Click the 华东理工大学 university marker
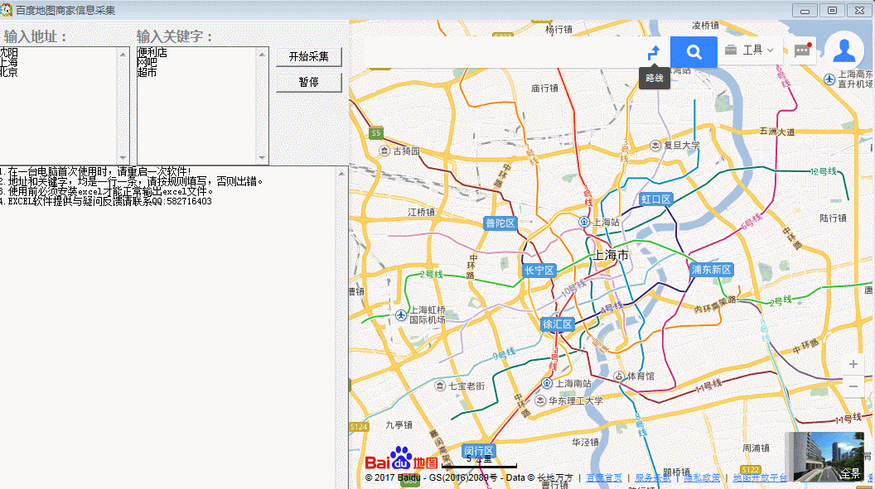 pos(540,400)
